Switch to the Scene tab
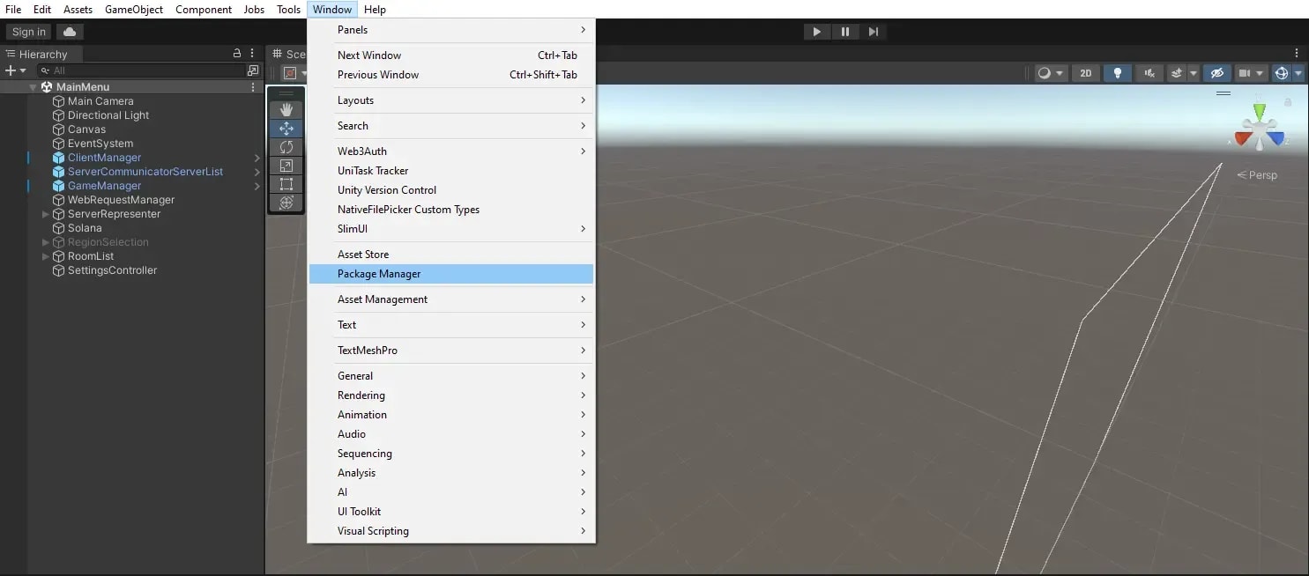 click(x=289, y=54)
